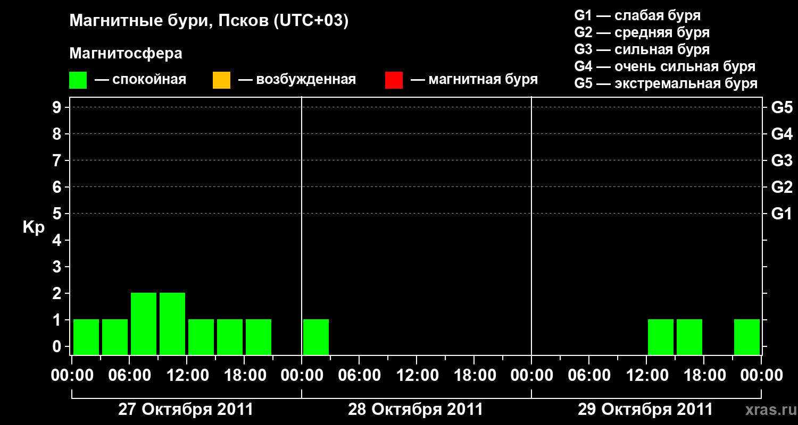Viewport: 798px width, 425px height.
Task: Select the "G4 — очень сильная буря" description line
Action: pyautogui.click(x=665, y=66)
